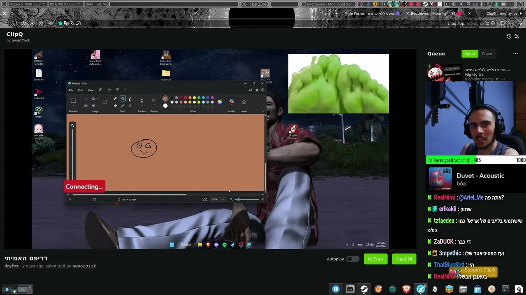Screen dimensions: 526x295
Task: Open the zoom percentage dropdown in Paint
Action: (223, 200)
